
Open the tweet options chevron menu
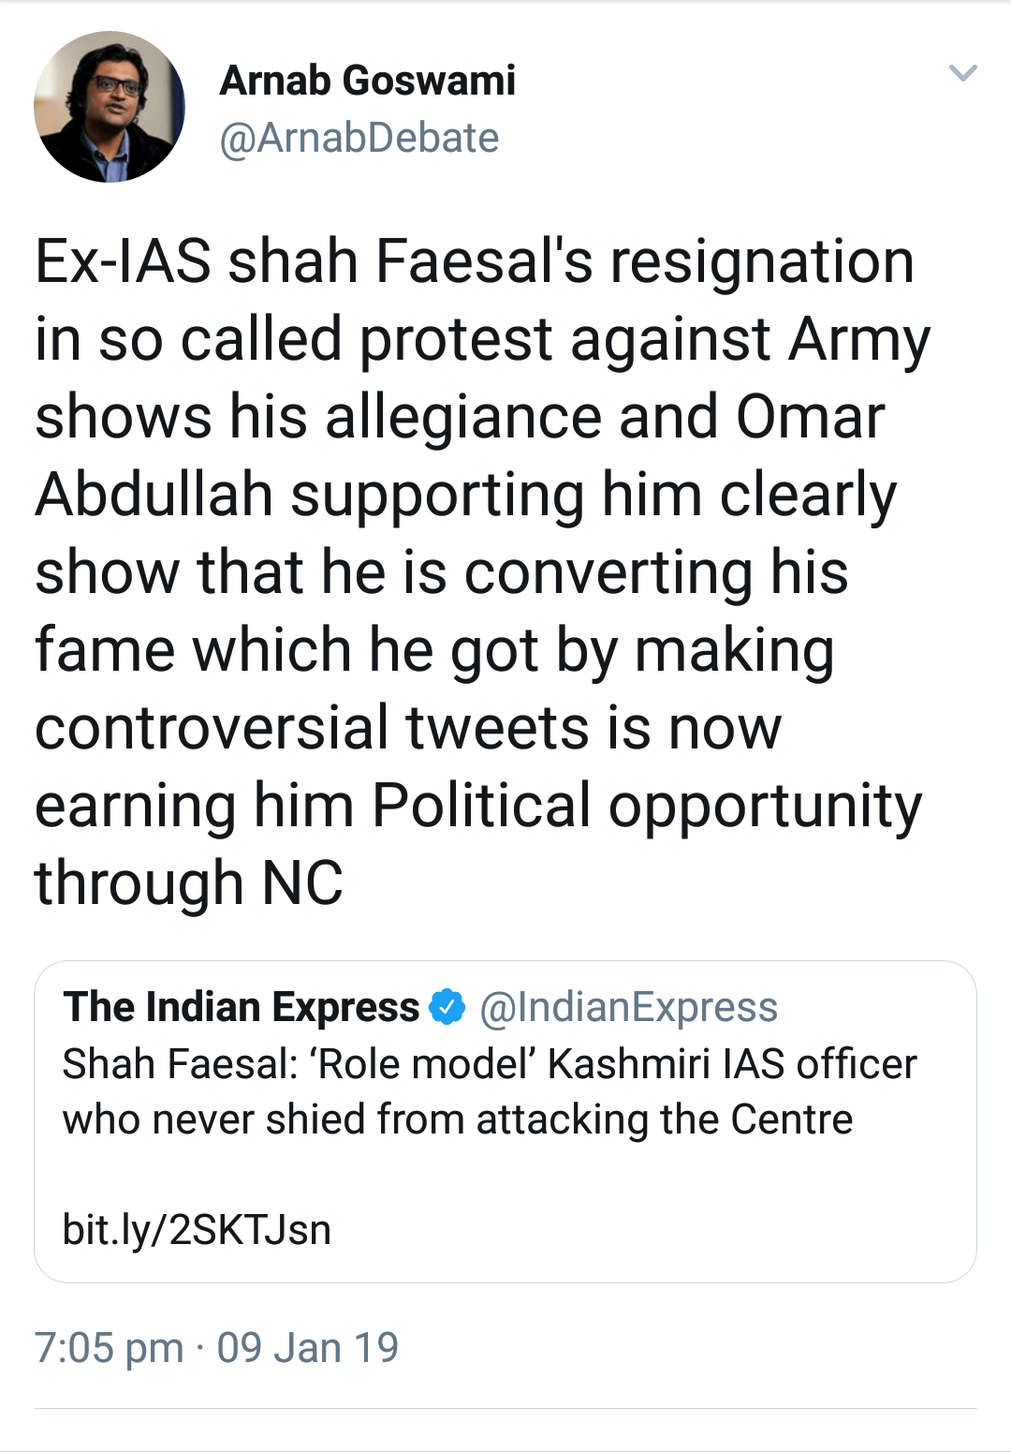tap(962, 73)
